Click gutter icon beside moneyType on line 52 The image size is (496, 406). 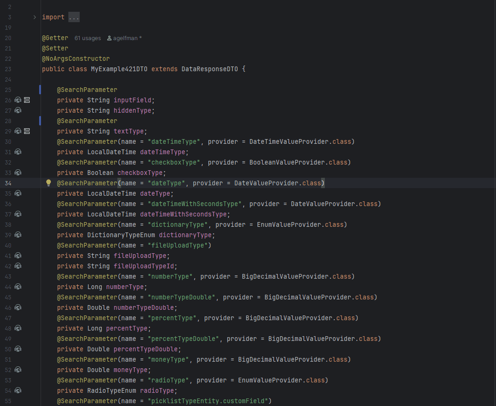pos(18,370)
